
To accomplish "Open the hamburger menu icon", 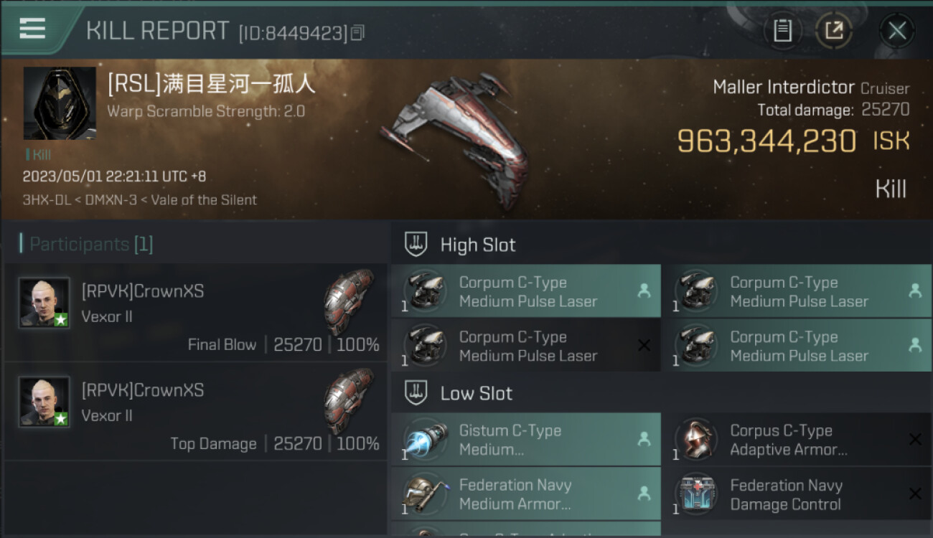I will point(32,28).
